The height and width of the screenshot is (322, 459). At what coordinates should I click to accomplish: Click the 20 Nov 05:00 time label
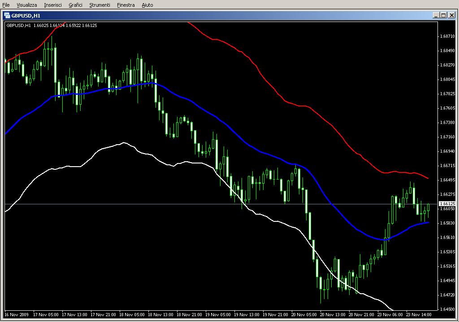coord(304,315)
